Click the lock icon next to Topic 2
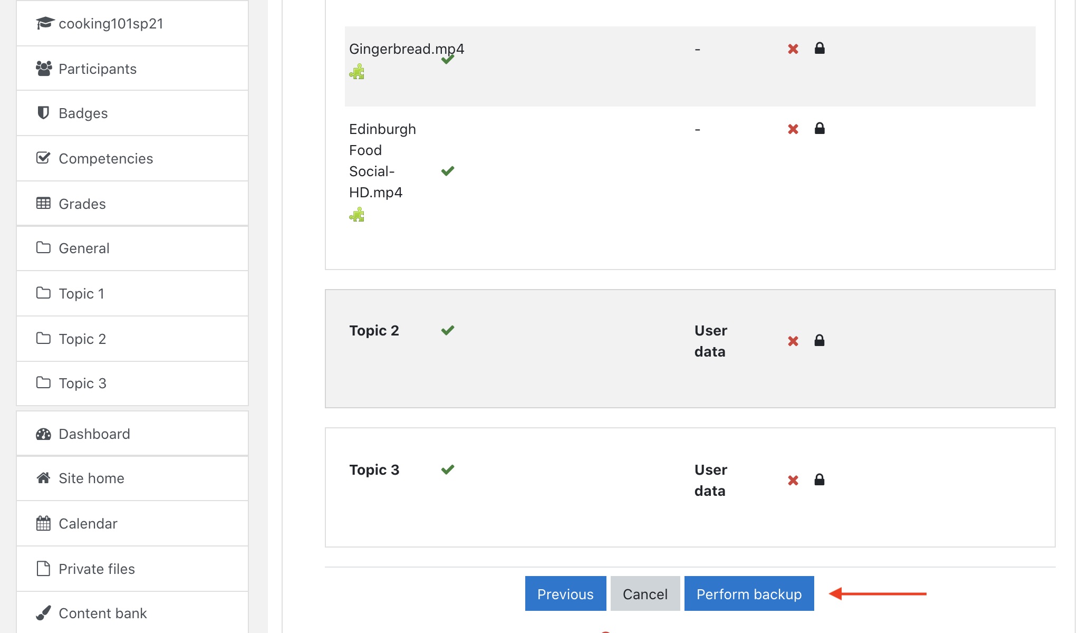The height and width of the screenshot is (633, 1080). pos(818,341)
